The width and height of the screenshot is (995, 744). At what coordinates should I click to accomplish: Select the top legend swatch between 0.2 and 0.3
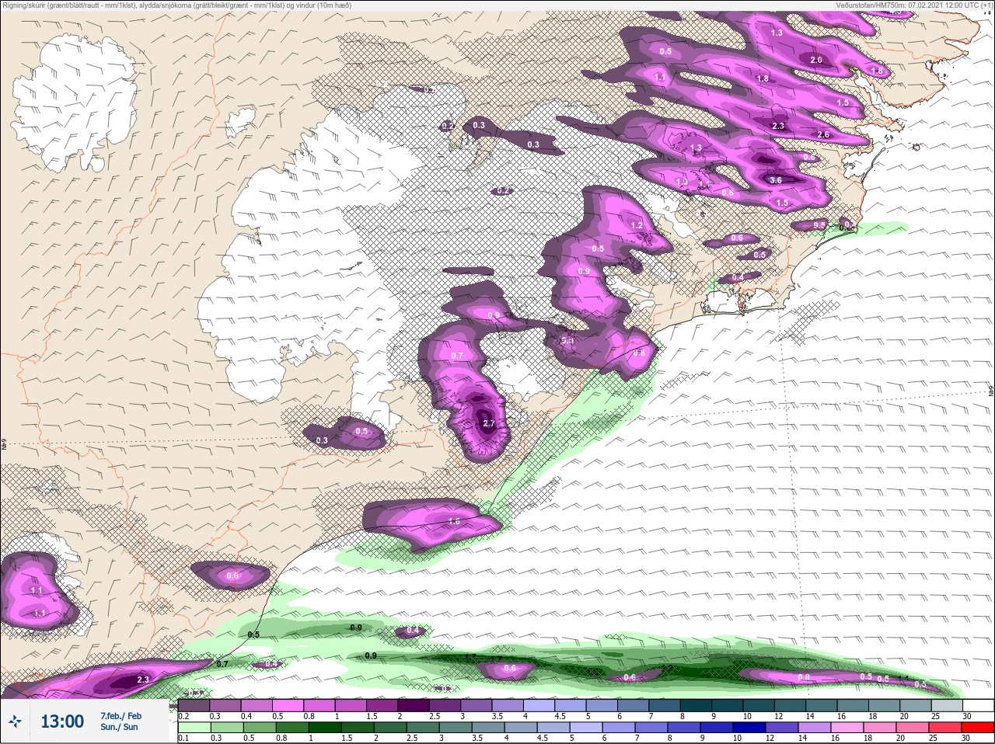pos(194,705)
